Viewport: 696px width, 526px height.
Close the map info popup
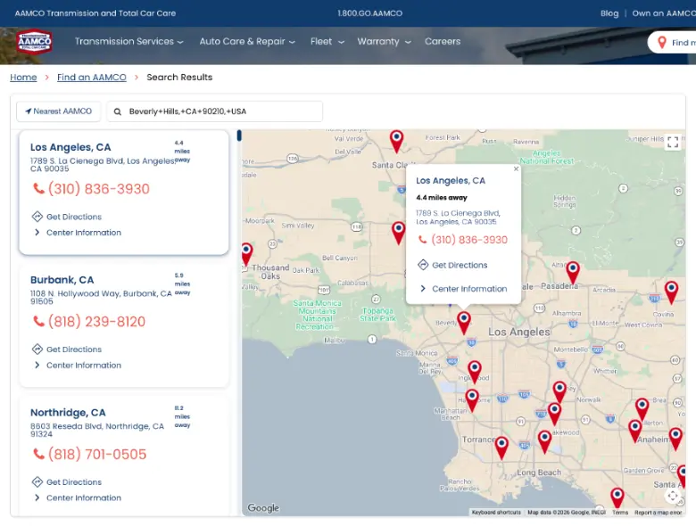pos(516,169)
